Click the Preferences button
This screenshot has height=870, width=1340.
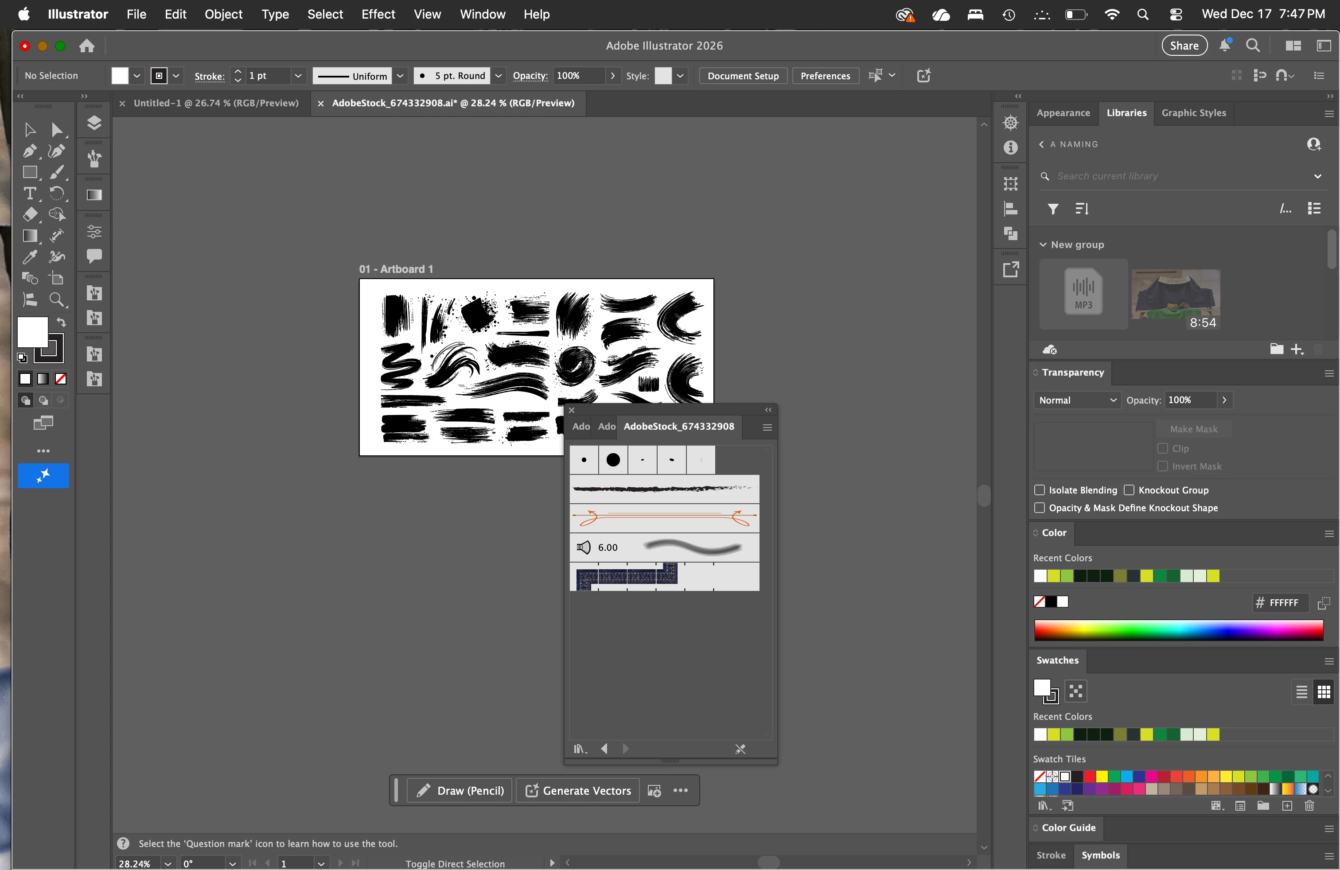(826, 75)
